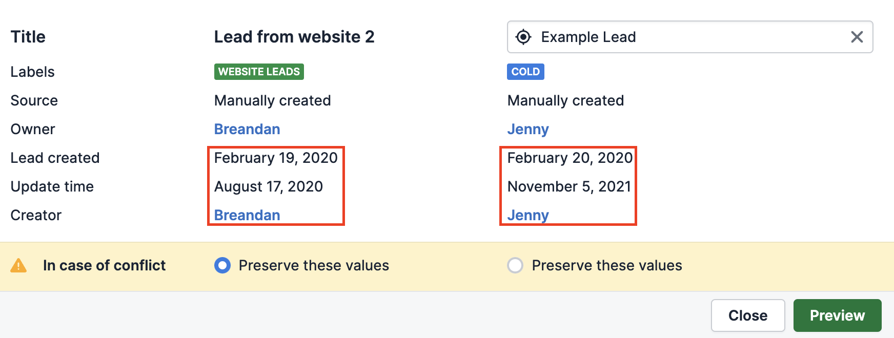Open Jenny creator link
The height and width of the screenshot is (338, 894).
pyautogui.click(x=528, y=215)
